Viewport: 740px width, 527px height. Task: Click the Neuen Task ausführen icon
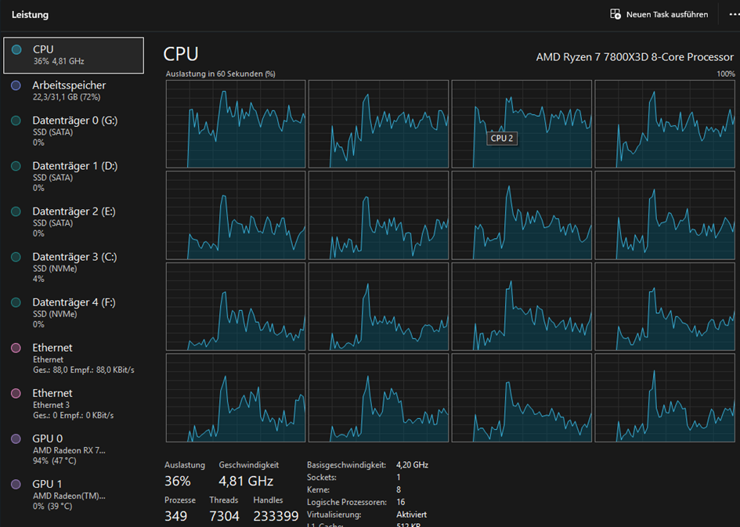(615, 14)
